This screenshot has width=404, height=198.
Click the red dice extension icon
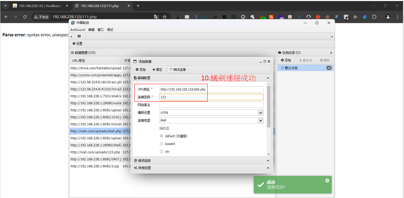[318, 17]
